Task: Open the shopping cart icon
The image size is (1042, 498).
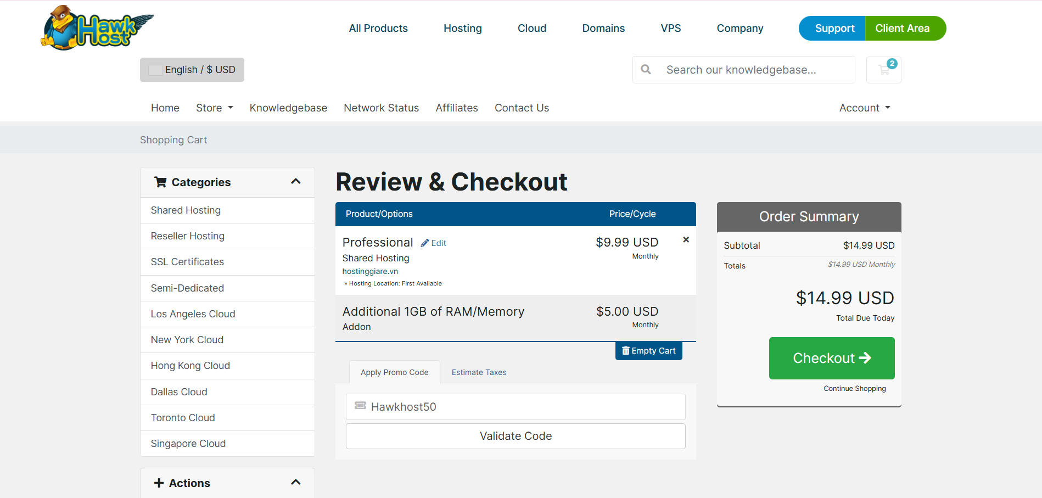Action: 883,70
